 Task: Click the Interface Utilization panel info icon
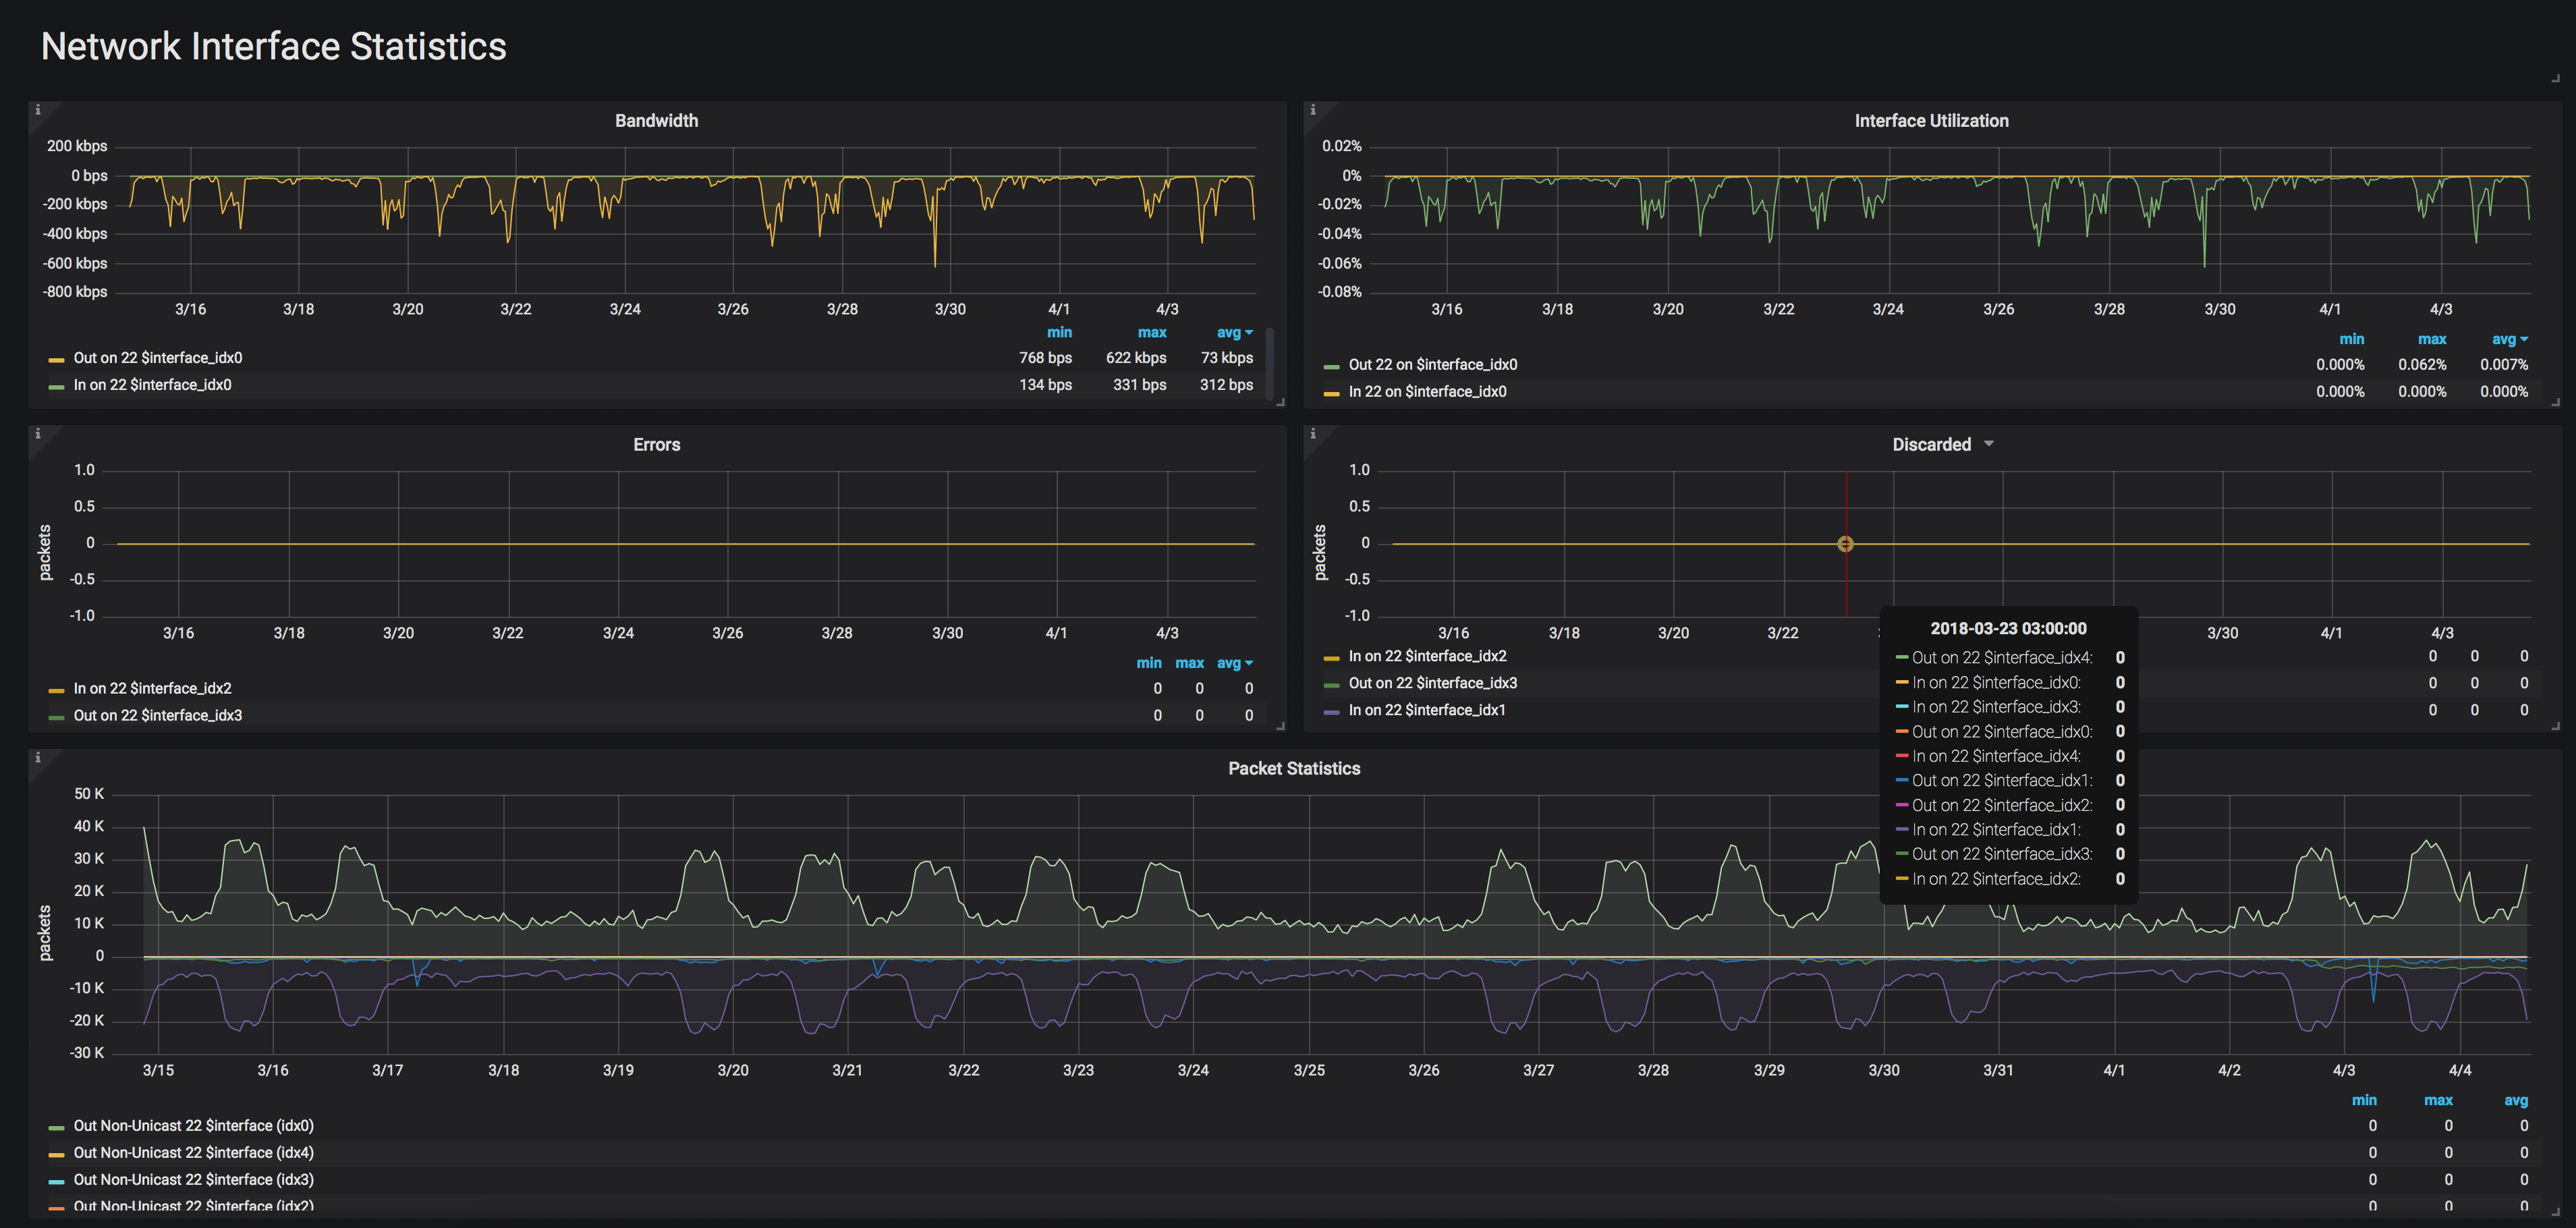pos(1313,110)
